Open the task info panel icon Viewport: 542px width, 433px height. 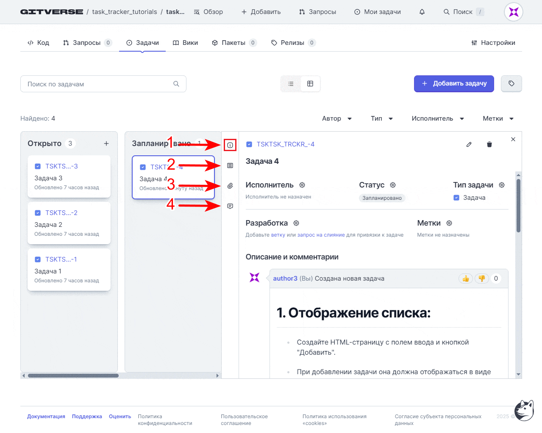(230, 145)
